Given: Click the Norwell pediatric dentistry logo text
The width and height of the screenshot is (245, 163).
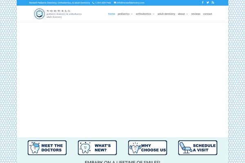Looking at the screenshot, I should click(64, 14).
